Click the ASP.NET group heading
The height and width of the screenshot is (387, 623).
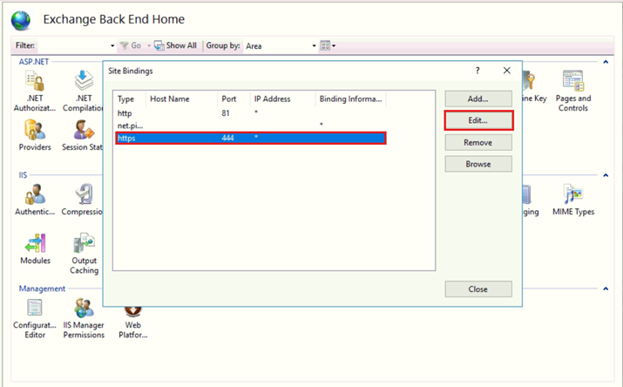[x=34, y=62]
